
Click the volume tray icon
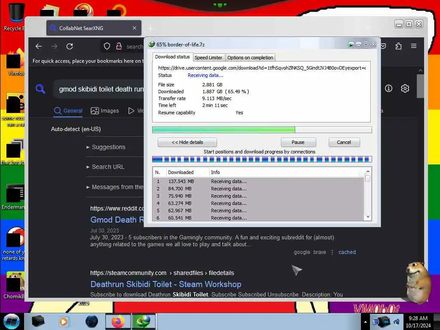coord(397,322)
